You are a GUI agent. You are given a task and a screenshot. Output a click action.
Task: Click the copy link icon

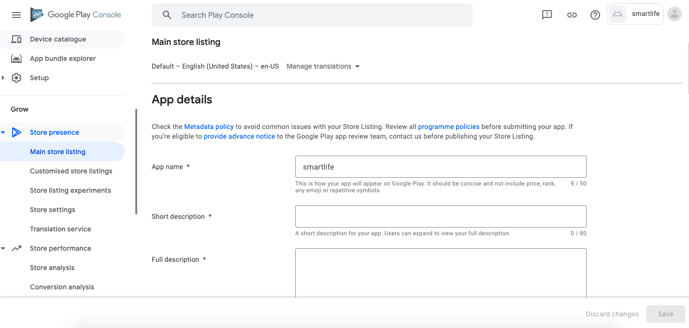(572, 15)
